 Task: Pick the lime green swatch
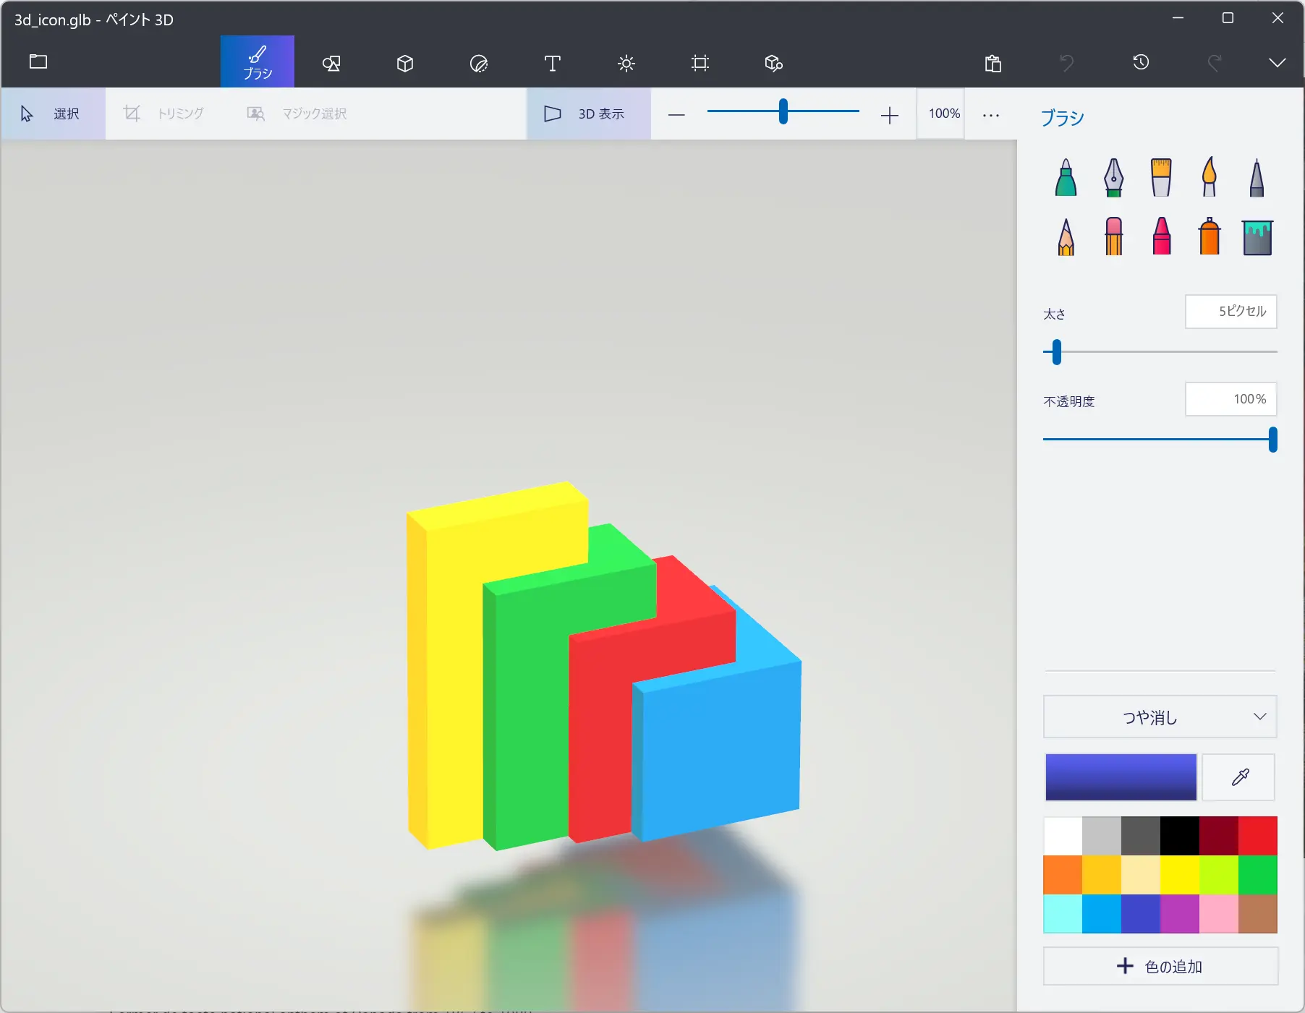1220,875
